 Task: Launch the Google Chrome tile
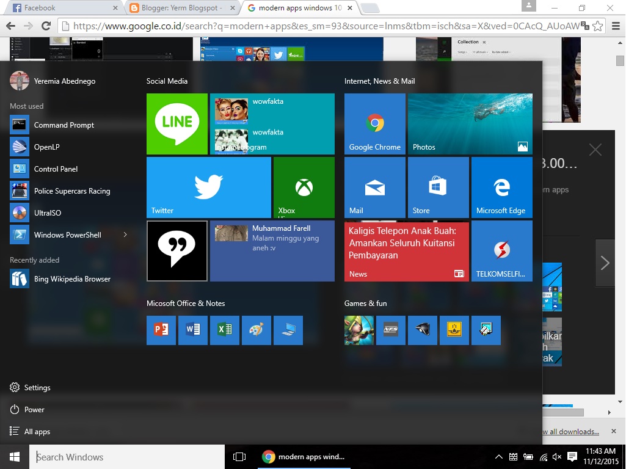(x=374, y=124)
